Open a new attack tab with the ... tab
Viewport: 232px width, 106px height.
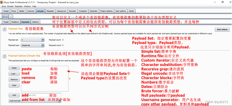(10, 17)
